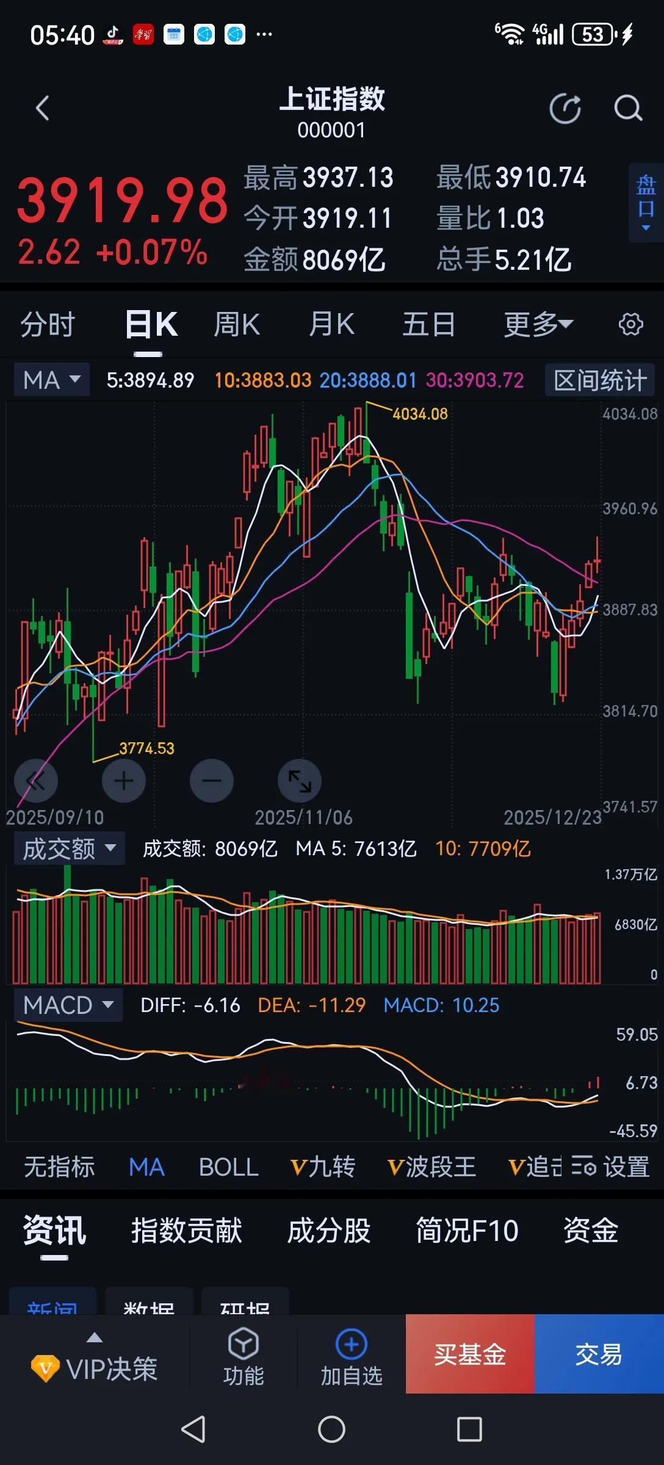Select 波段王 VIP indicator
This screenshot has width=664, height=1465.
point(432,1167)
